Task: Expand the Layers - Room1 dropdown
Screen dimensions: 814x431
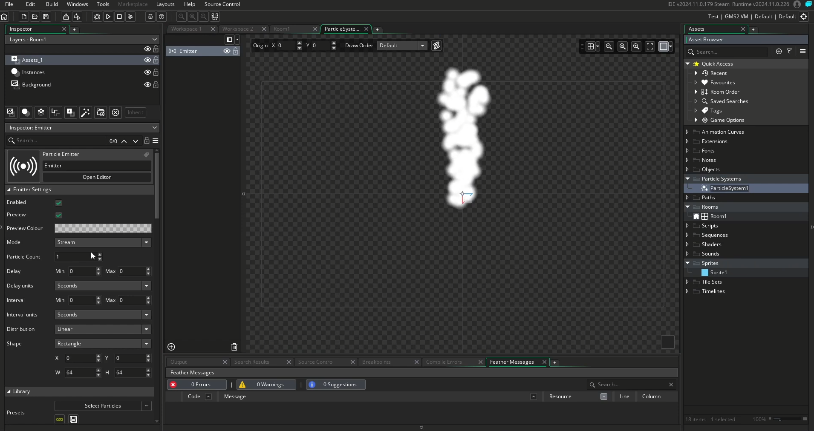Action: [x=82, y=40]
